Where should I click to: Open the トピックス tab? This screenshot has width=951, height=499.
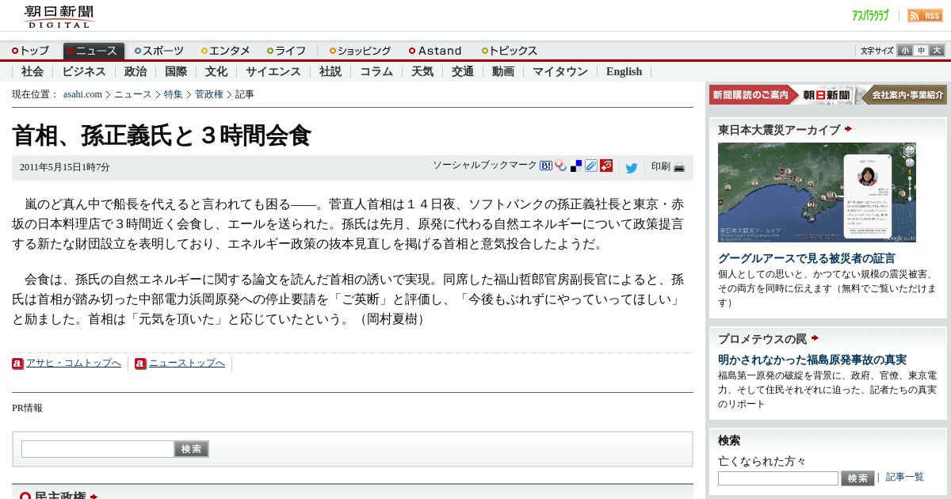coord(510,51)
